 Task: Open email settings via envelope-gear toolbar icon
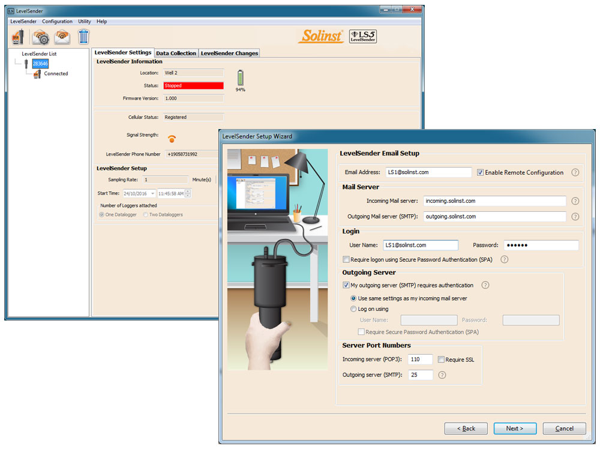coord(40,36)
